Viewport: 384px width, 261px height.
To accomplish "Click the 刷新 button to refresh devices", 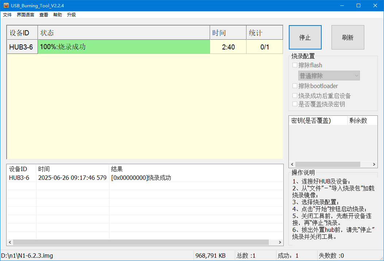I will (348, 37).
